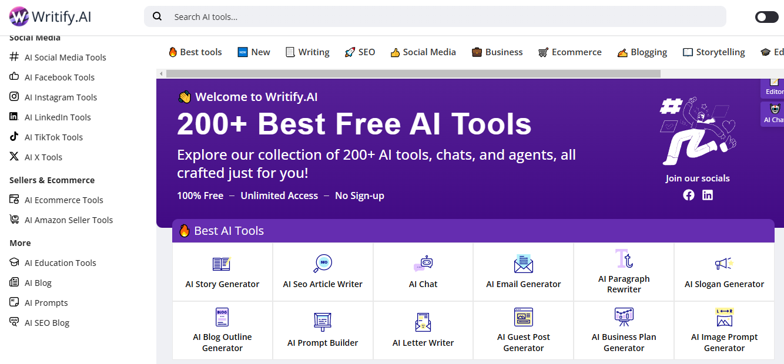Open the AI Story Generator icon

[x=222, y=264]
